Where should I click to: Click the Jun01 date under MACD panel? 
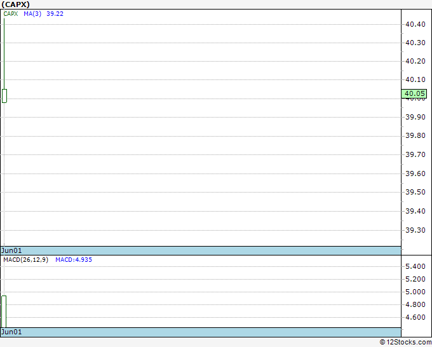tap(11, 332)
